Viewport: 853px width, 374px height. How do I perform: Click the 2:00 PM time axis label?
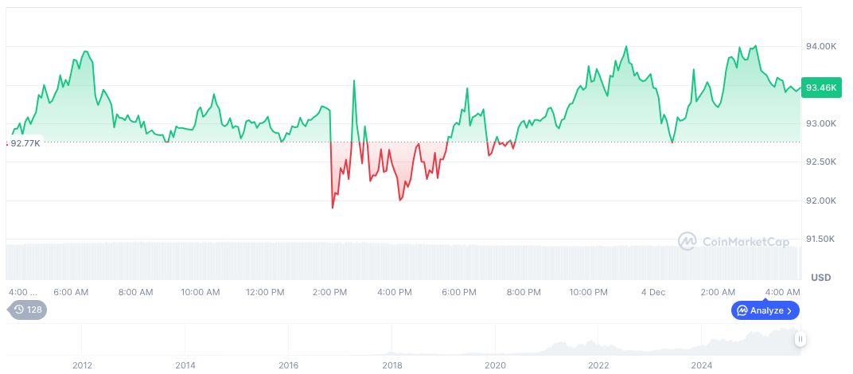coord(329,292)
